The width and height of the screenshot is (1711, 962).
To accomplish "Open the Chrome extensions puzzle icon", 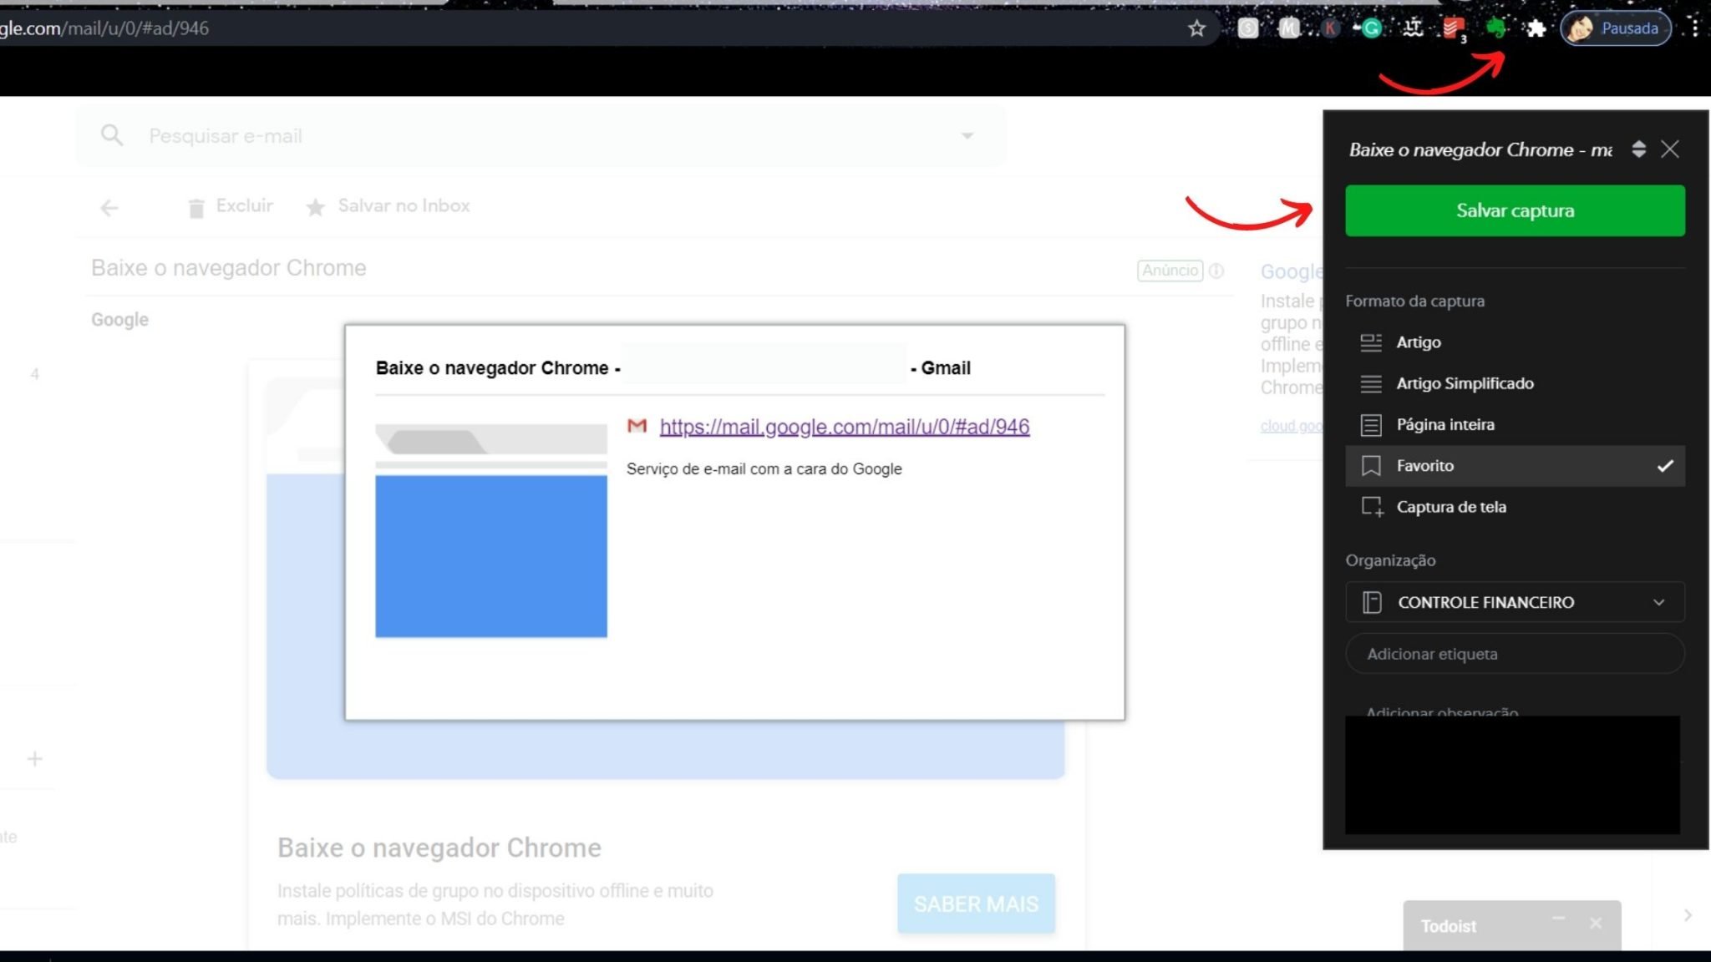I will tap(1536, 28).
